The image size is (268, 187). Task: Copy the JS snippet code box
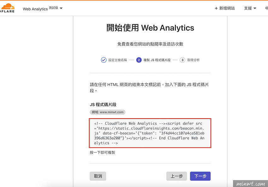(150, 133)
